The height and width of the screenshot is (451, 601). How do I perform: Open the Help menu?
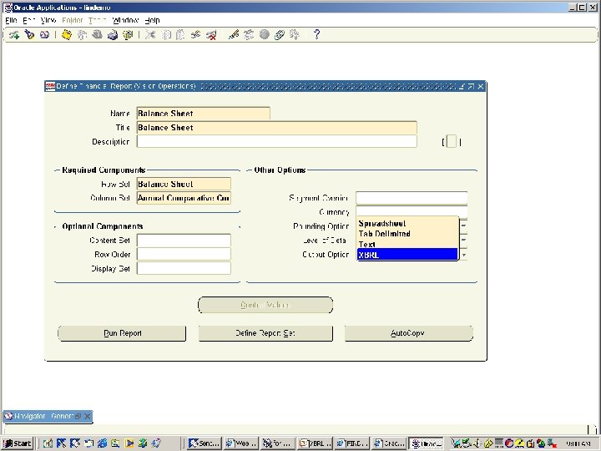(x=152, y=20)
